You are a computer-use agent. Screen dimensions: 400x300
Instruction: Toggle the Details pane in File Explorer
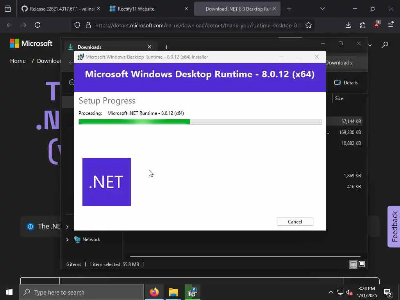[346, 83]
